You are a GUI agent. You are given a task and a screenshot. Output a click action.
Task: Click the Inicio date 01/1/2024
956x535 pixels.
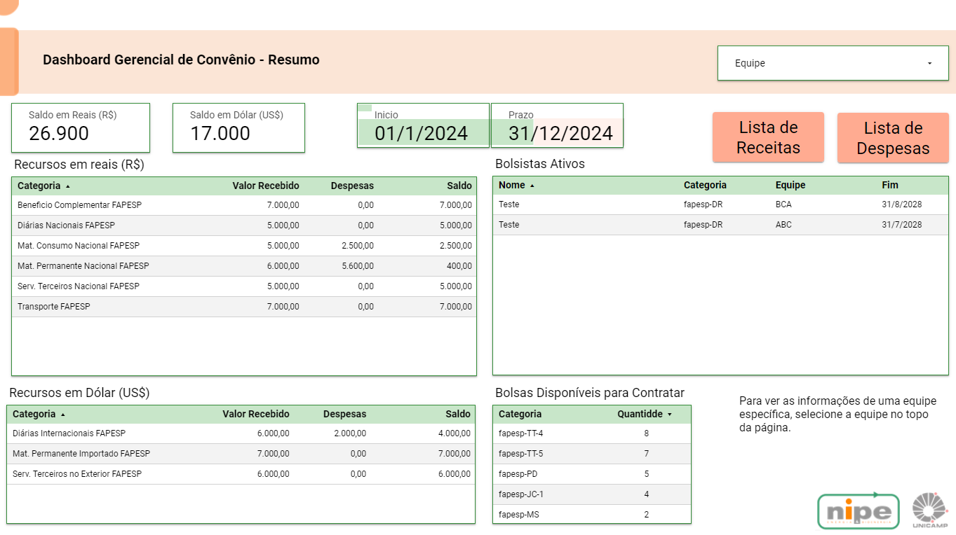coord(422,133)
